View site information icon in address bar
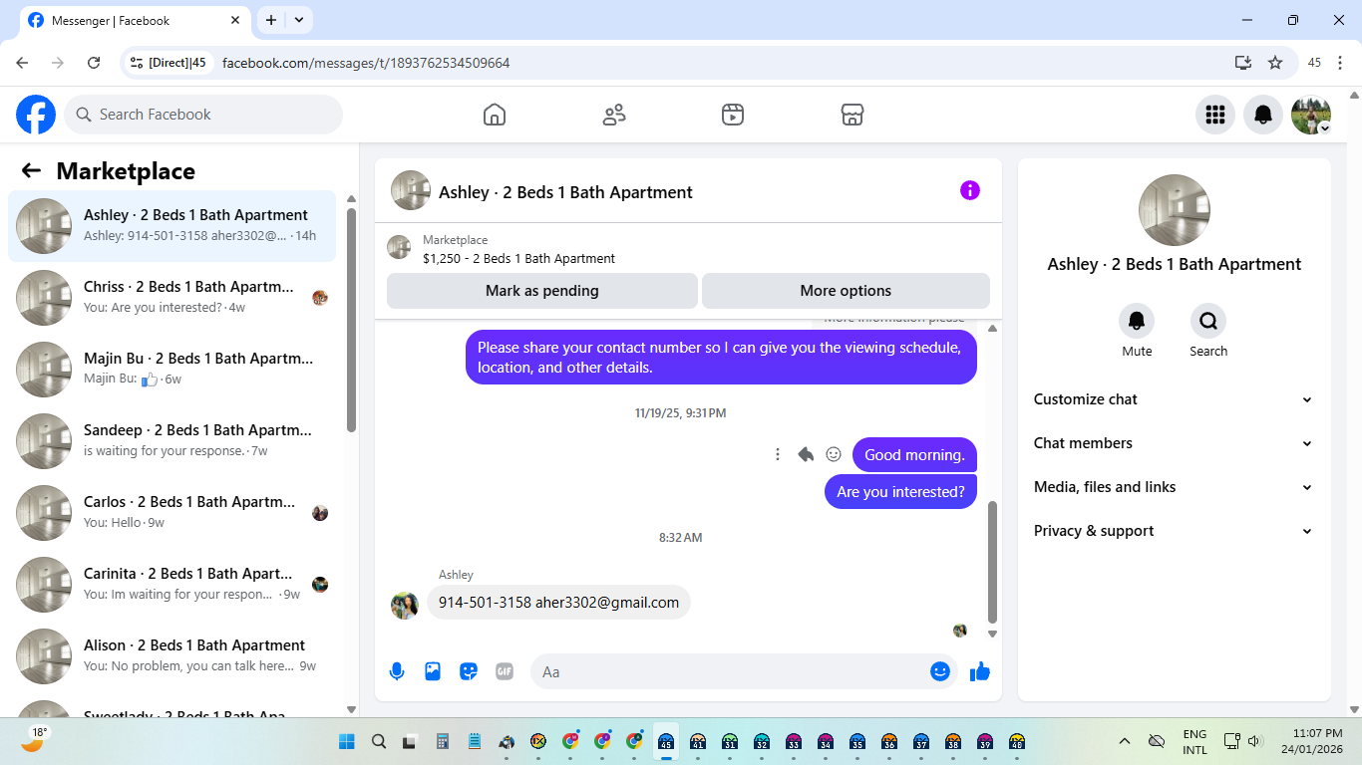The width and height of the screenshot is (1362, 765). 138,63
